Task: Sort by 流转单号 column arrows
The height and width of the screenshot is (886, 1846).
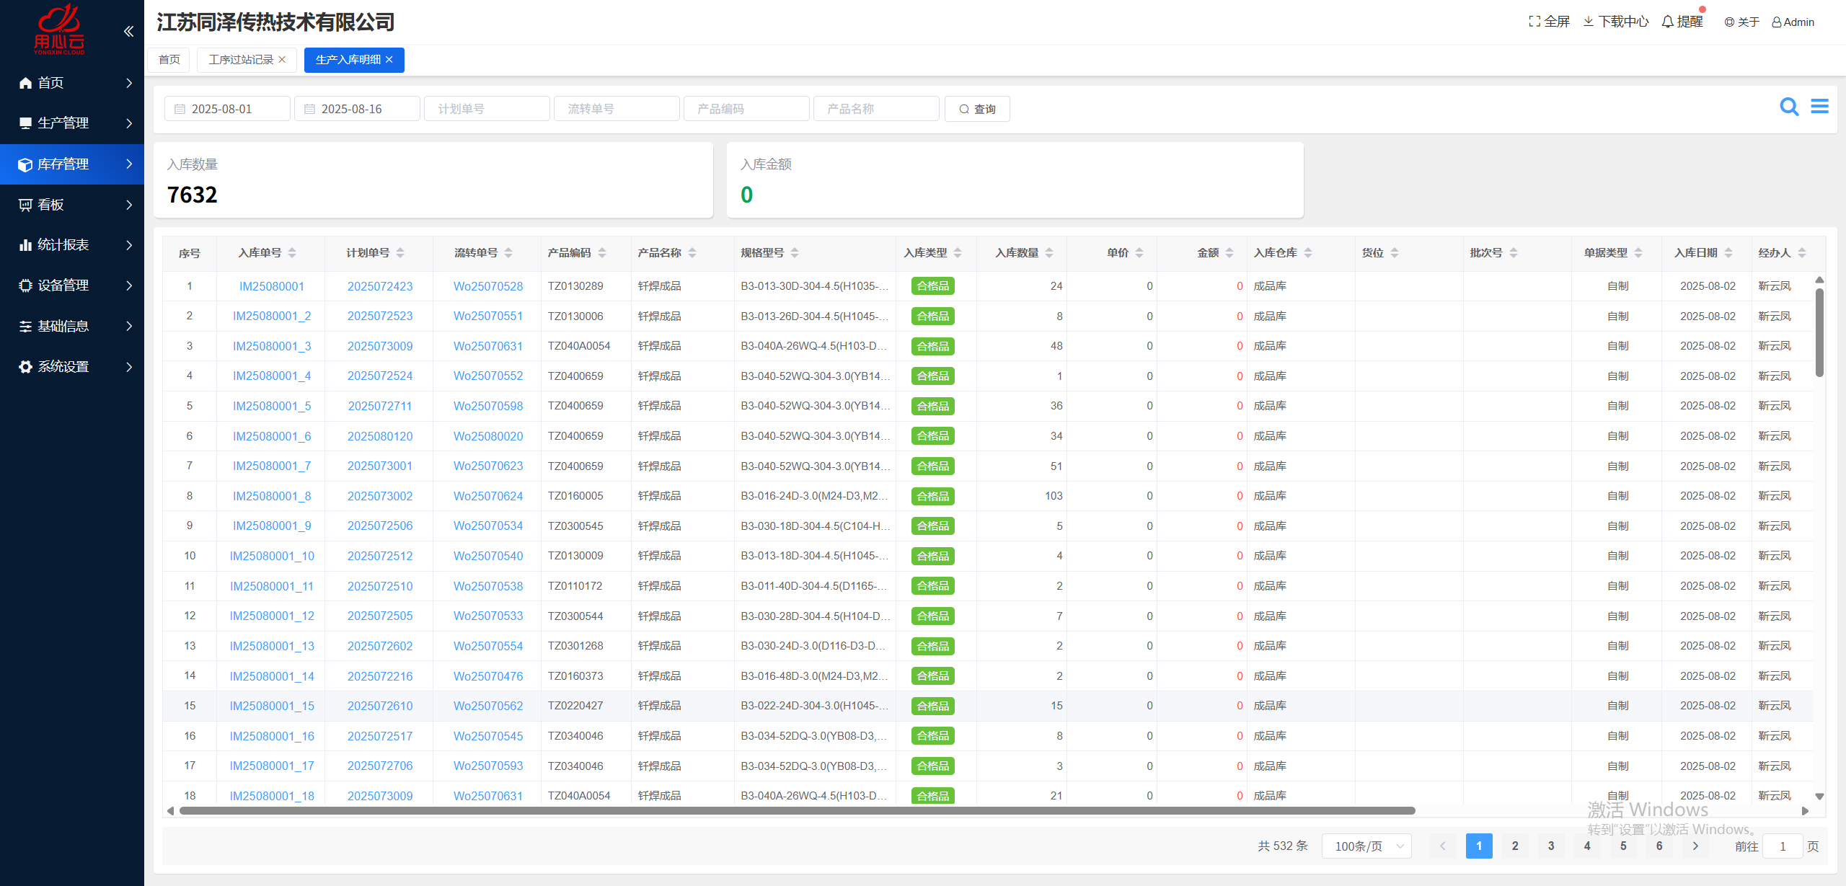Action: point(508,253)
